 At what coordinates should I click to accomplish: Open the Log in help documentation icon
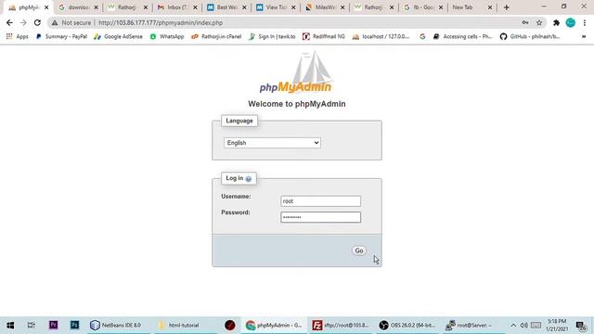pos(248,179)
